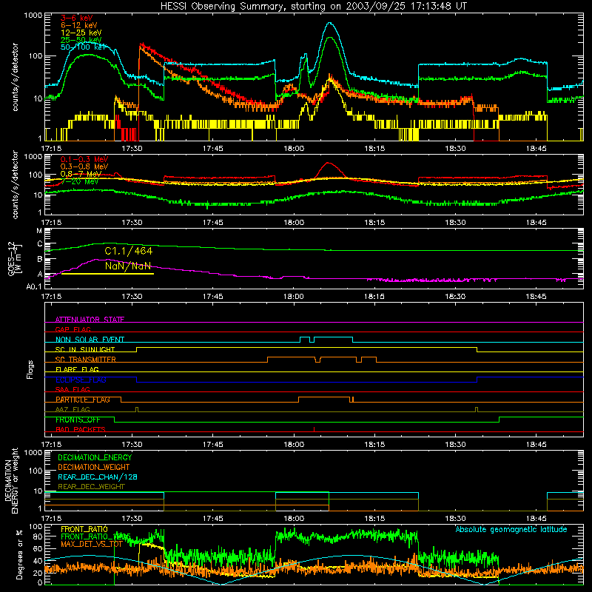Click the GOES-12 axis title
The image size is (592, 592).
(14, 258)
